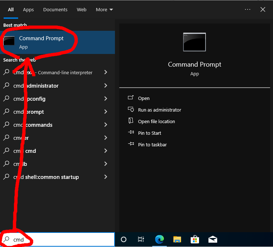Click the search icon beside cmd ipconfig
Screen dimensions: 273x247
point(6,99)
